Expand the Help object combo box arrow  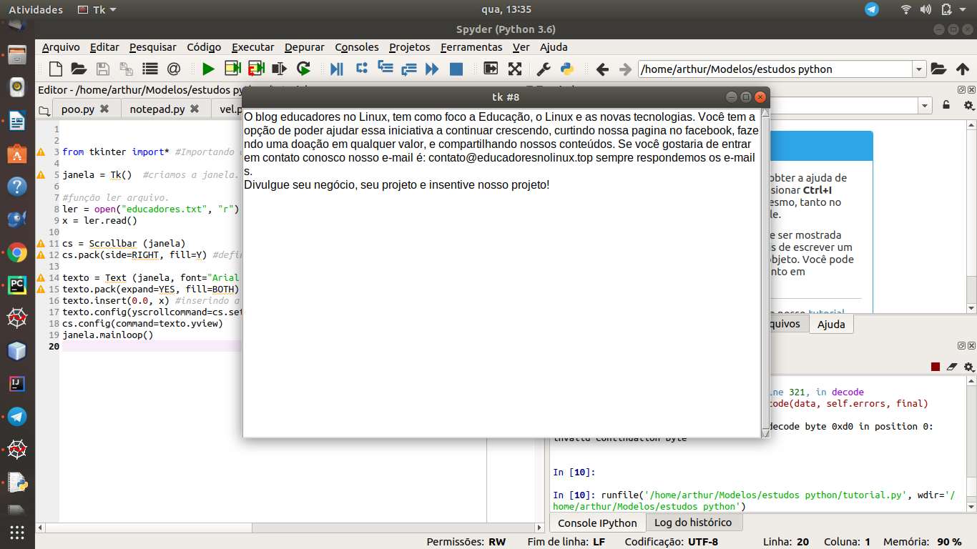925,105
